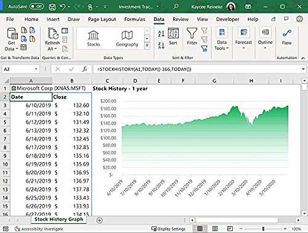Click the Advanced filter icon
The image size is (308, 233).
pos(205,49)
